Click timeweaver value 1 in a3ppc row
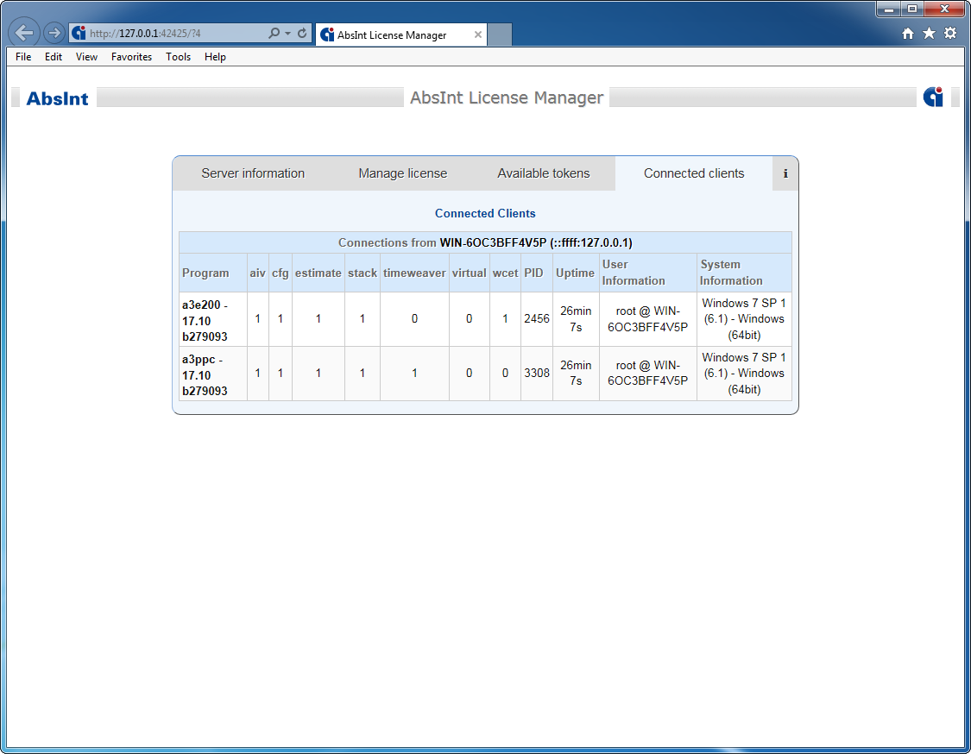Screen dimensions: 971x754 click(414, 374)
